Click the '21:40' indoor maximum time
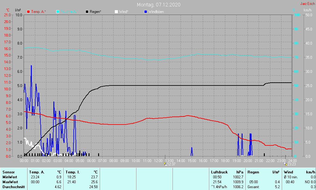The height and width of the screenshot is (190, 316). [72, 182]
